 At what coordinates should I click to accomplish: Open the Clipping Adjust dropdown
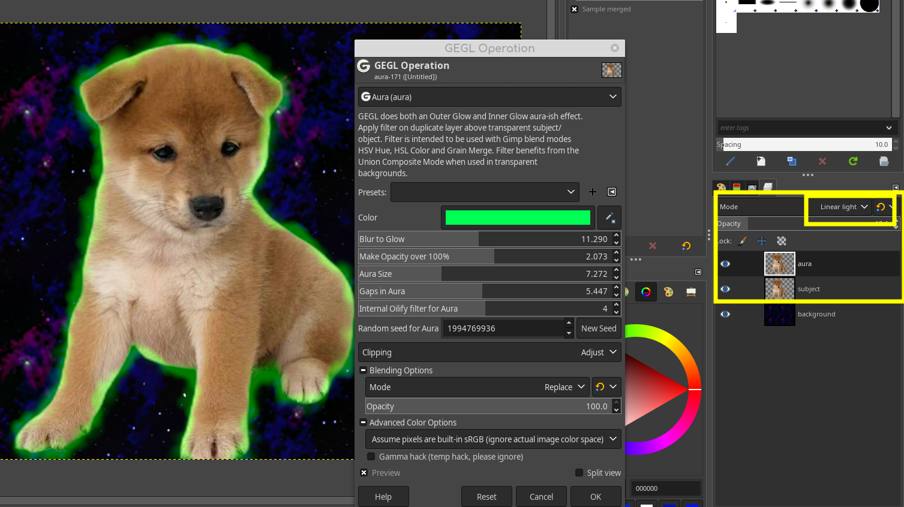tap(489, 352)
